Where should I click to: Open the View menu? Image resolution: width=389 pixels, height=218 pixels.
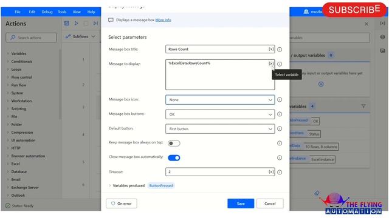click(77, 12)
